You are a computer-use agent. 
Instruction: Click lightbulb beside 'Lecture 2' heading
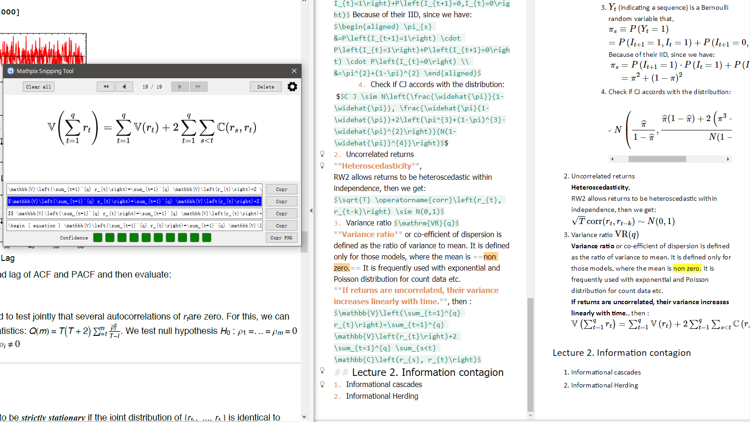(322, 371)
